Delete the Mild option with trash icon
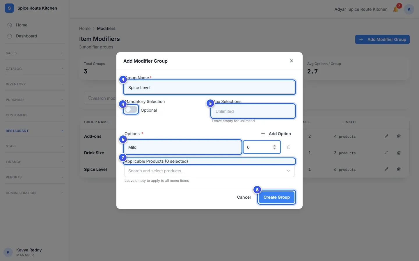 pos(289,147)
